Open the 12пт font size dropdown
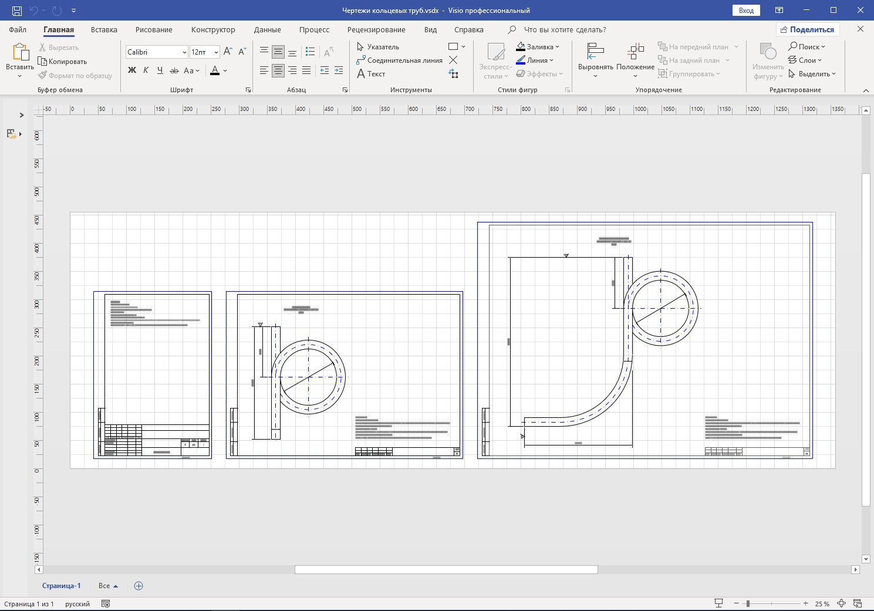Screen dimensions: 874x611 216,52
